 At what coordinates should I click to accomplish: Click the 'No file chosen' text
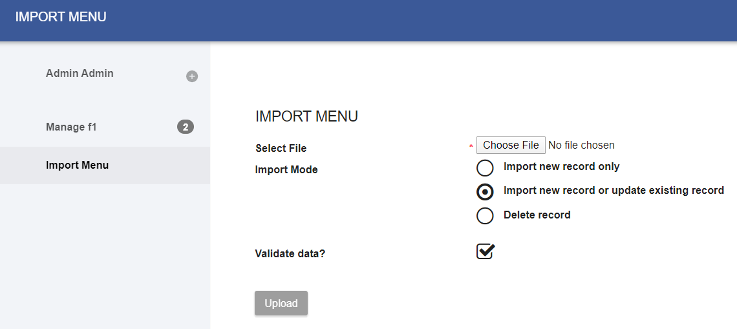coord(581,145)
